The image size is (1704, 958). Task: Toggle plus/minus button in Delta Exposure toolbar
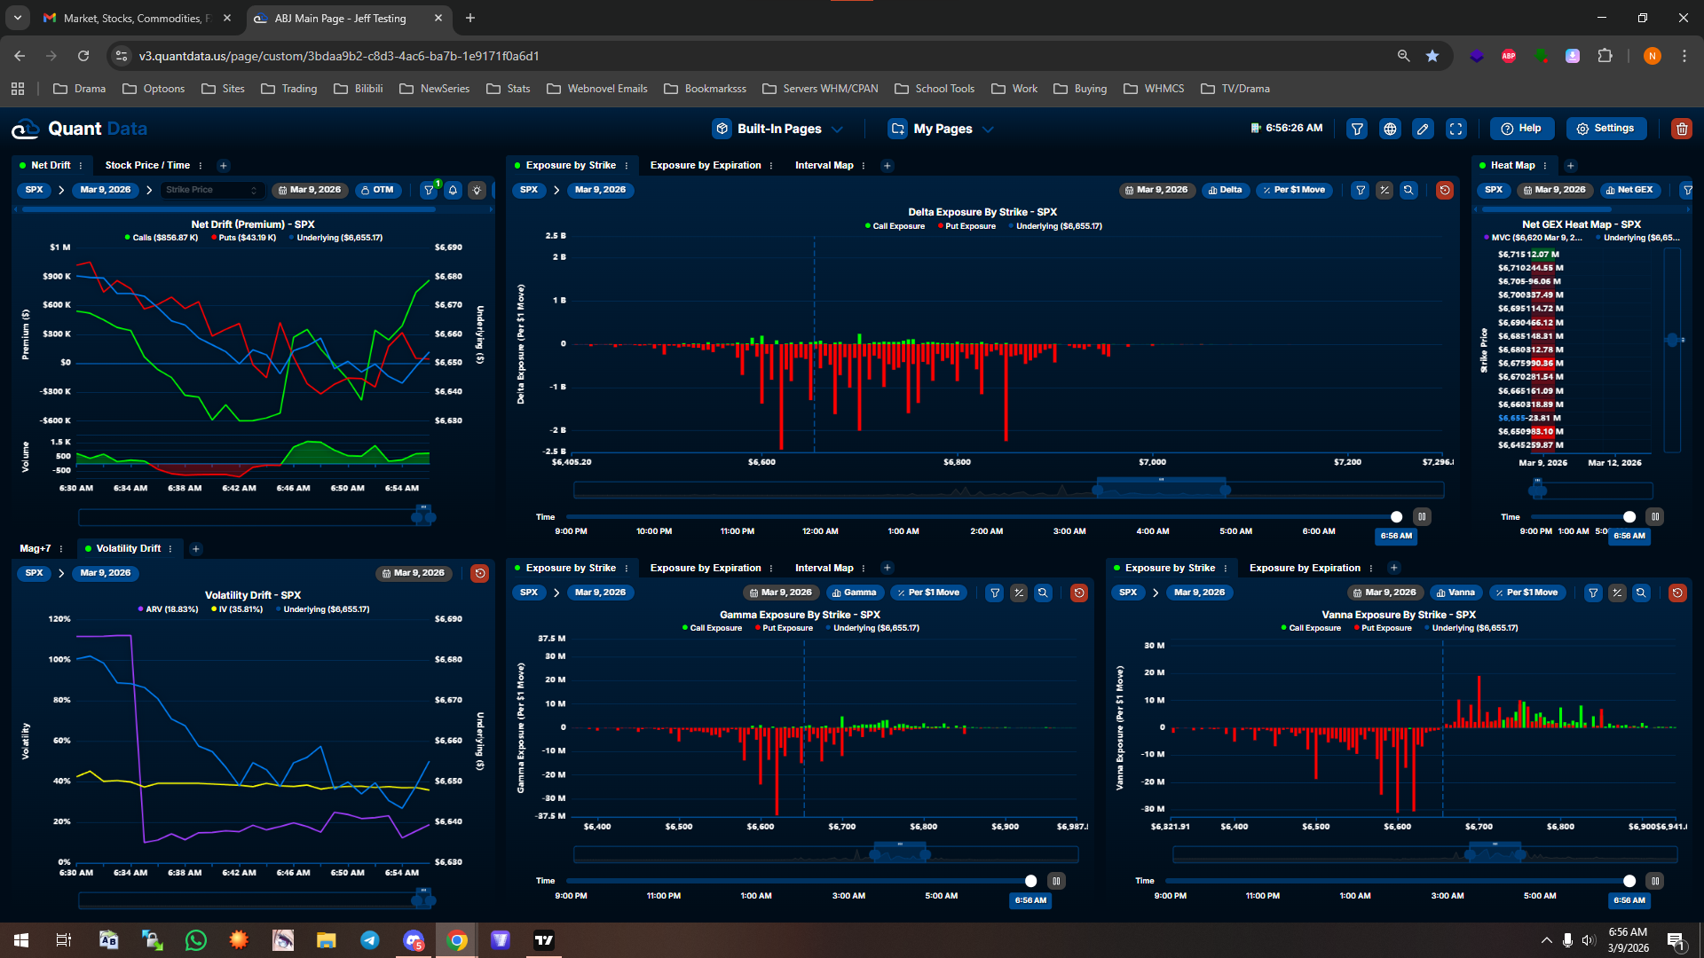[x=1384, y=190]
